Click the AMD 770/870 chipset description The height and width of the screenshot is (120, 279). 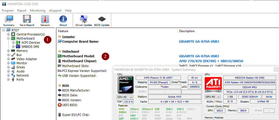point(211,61)
